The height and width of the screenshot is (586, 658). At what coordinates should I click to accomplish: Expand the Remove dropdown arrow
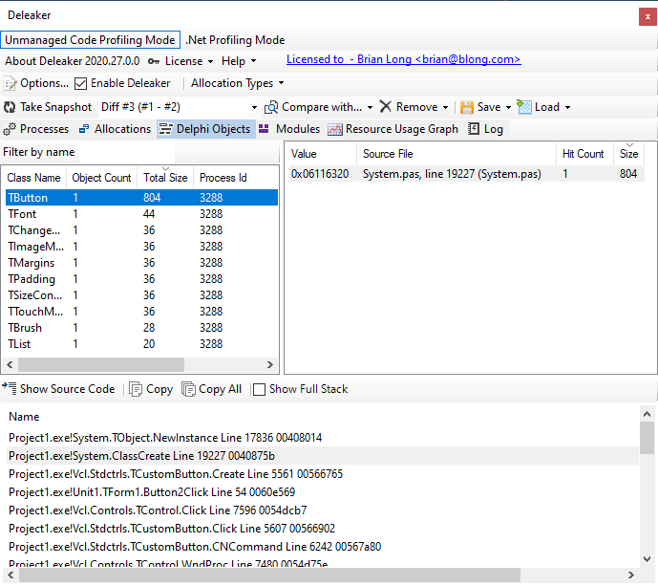[445, 107]
